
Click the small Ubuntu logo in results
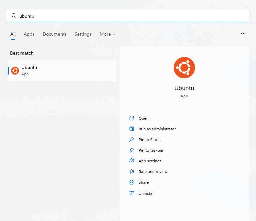15,71
